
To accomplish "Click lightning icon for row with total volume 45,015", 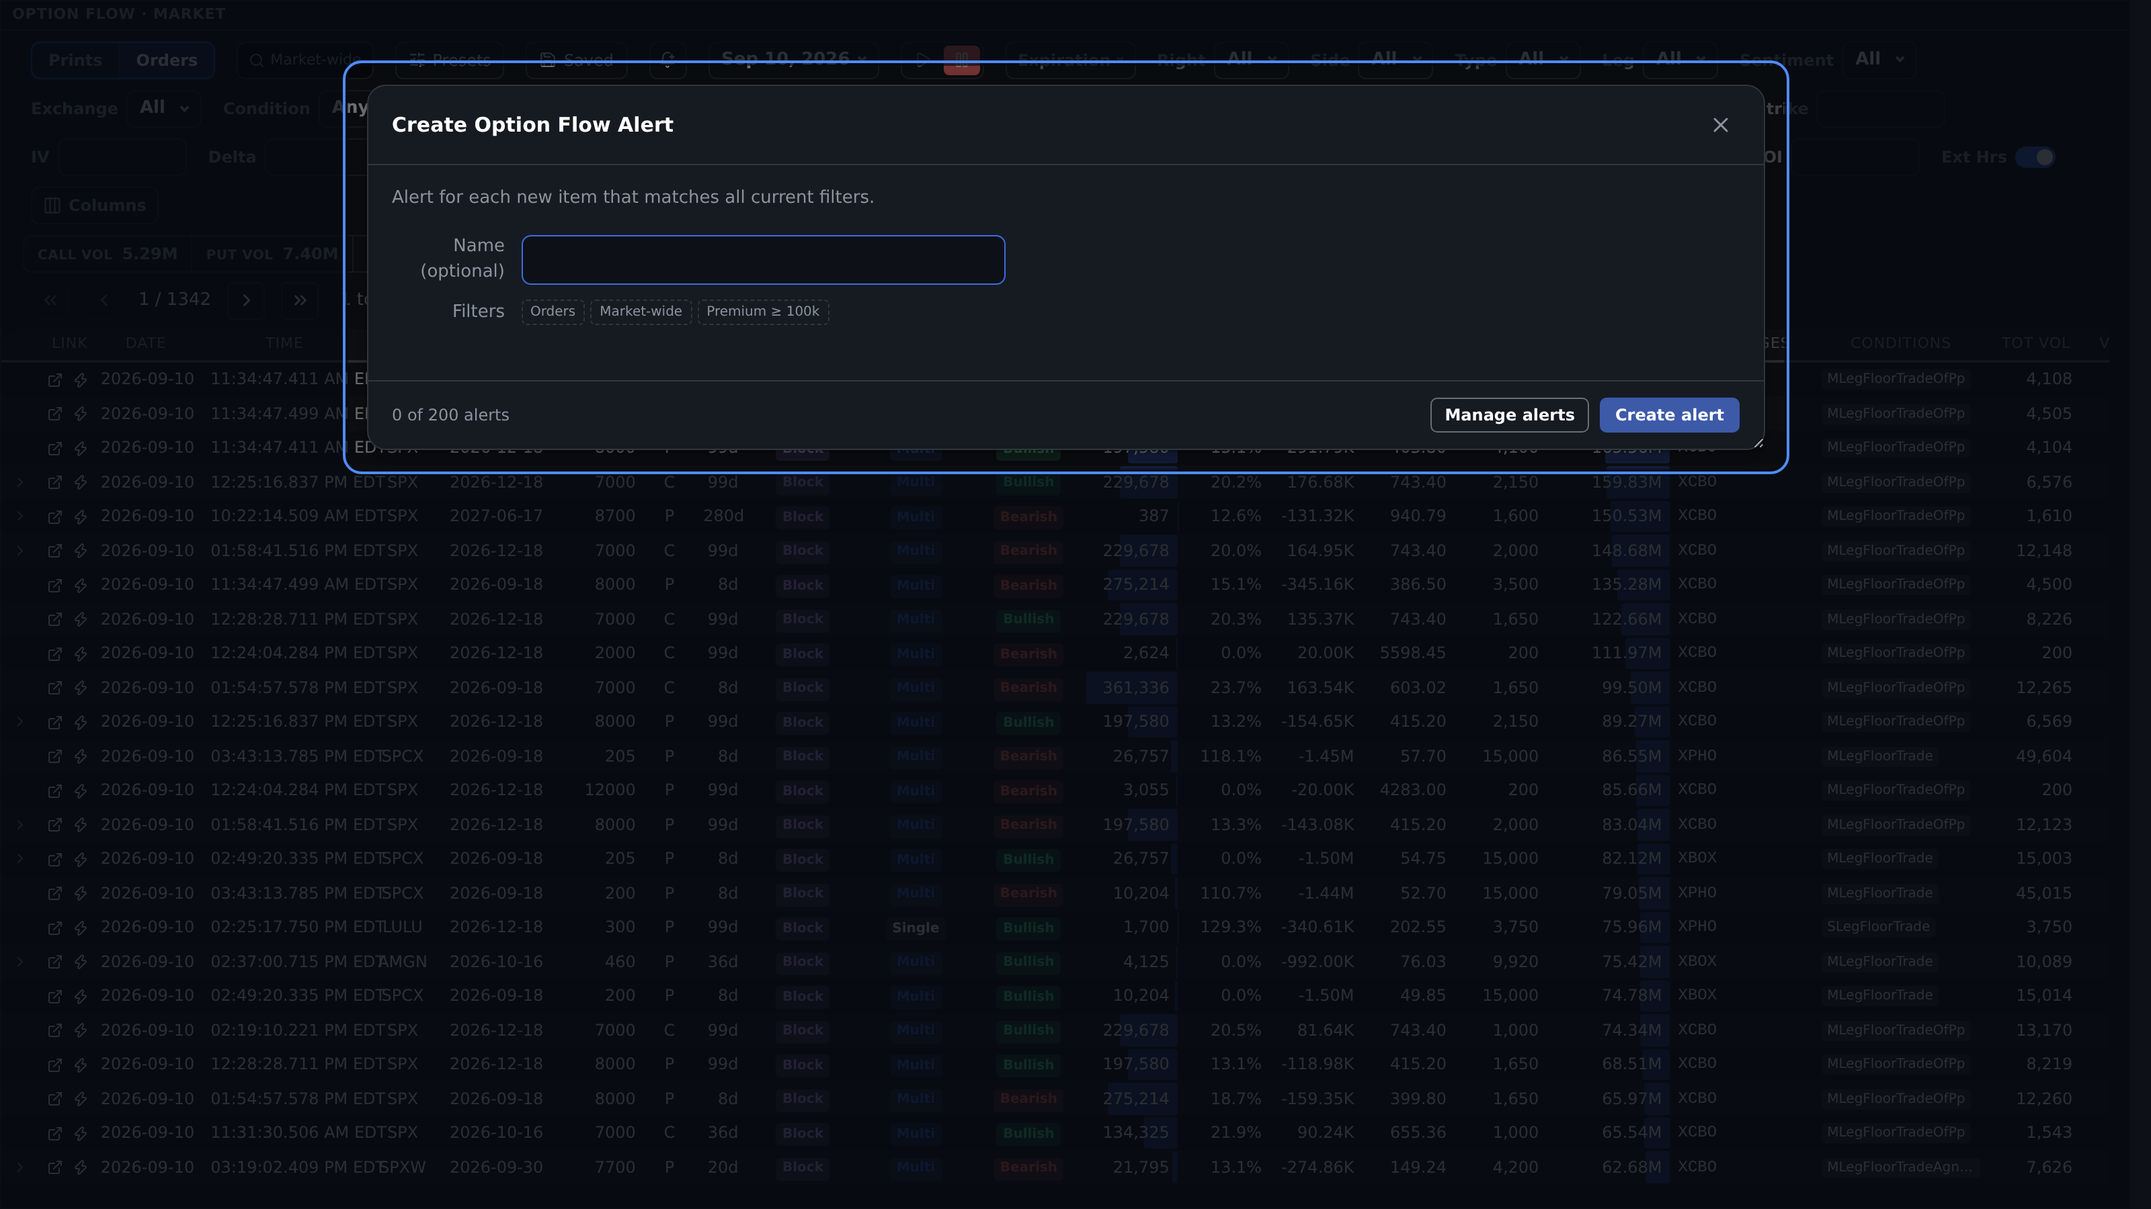I will click(81, 893).
